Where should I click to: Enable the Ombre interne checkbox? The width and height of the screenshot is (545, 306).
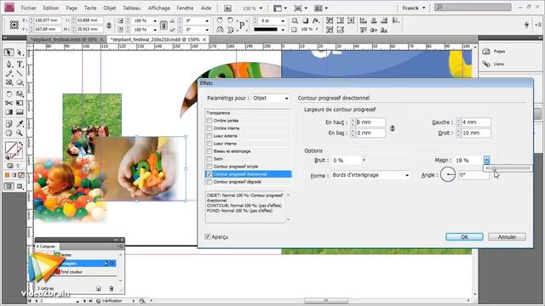pyautogui.click(x=209, y=128)
